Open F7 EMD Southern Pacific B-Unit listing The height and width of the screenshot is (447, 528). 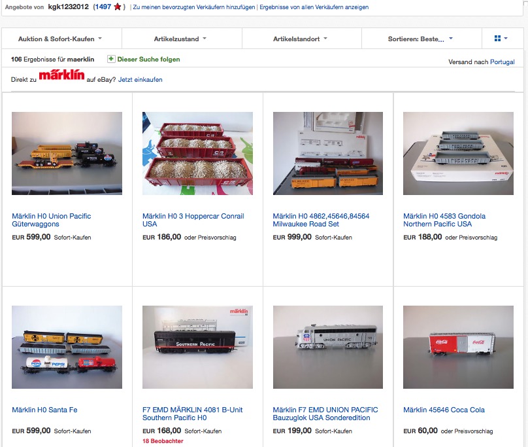[192, 414]
